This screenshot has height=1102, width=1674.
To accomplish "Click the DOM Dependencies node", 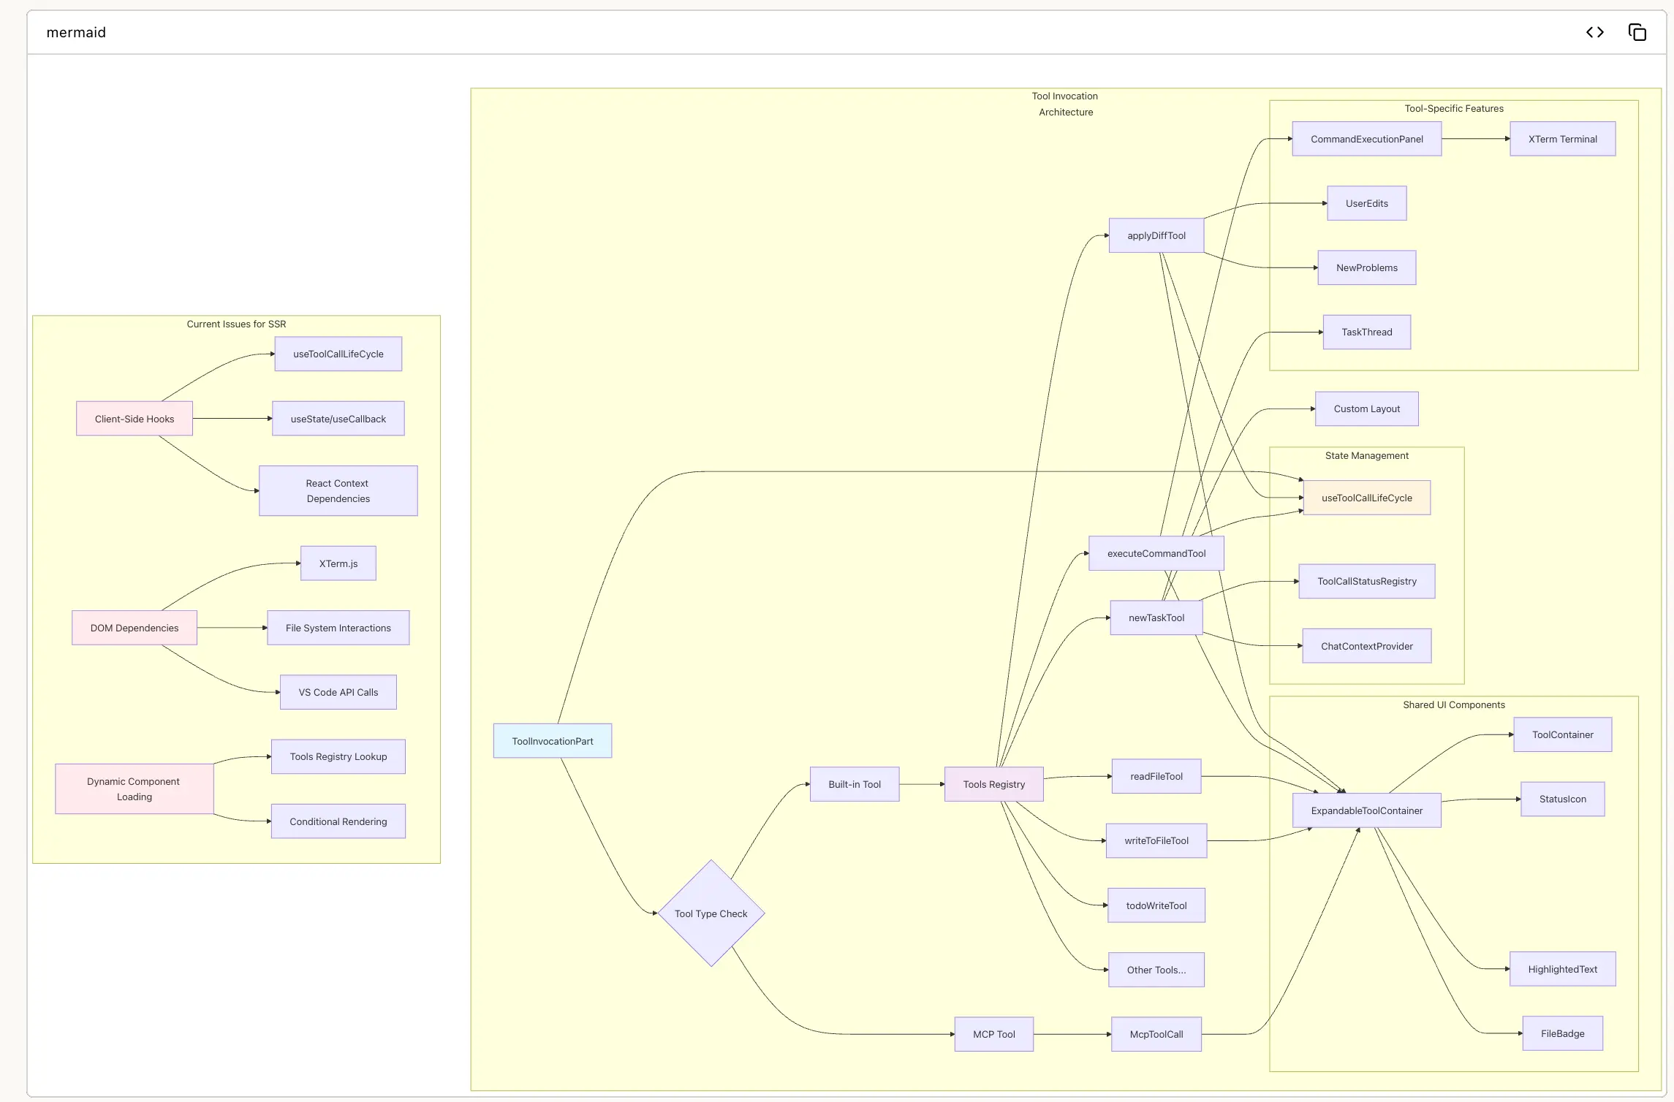I will click(x=135, y=628).
